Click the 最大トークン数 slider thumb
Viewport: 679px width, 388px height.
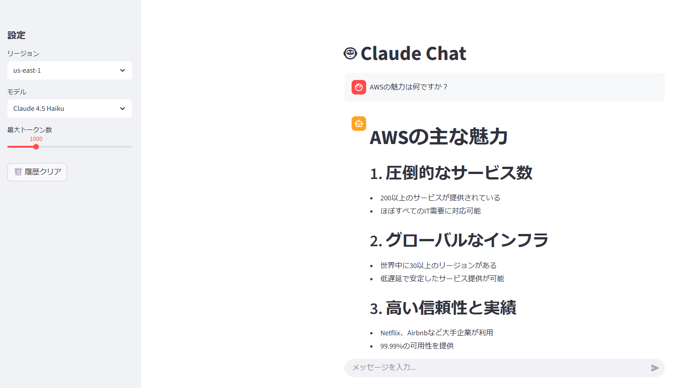36,147
